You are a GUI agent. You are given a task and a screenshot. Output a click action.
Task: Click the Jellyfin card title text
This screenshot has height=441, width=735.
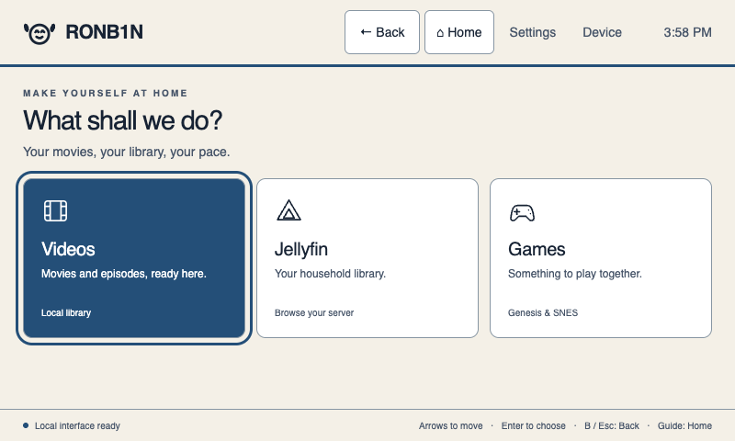[301, 249]
